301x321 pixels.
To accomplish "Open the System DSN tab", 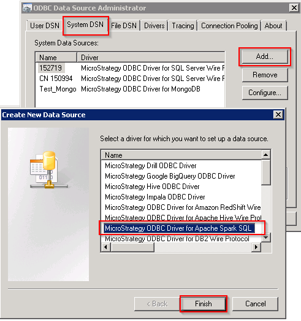I will pos(85,25).
